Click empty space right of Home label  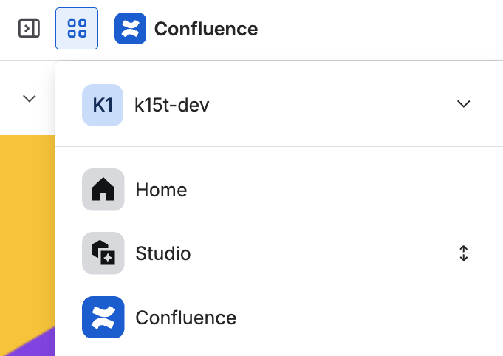tap(332, 190)
